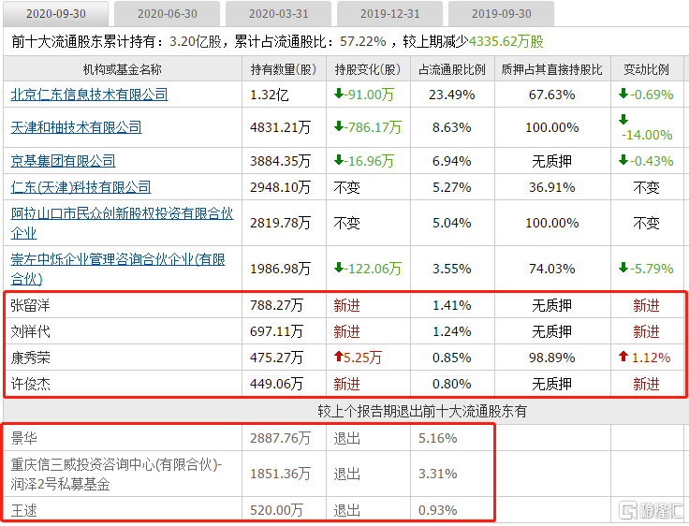
Task: Go to the 2019-09-30 tab
Action: click(502, 14)
